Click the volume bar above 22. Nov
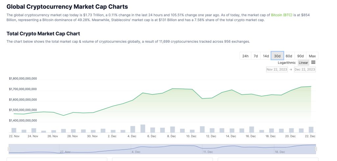 point(14,130)
